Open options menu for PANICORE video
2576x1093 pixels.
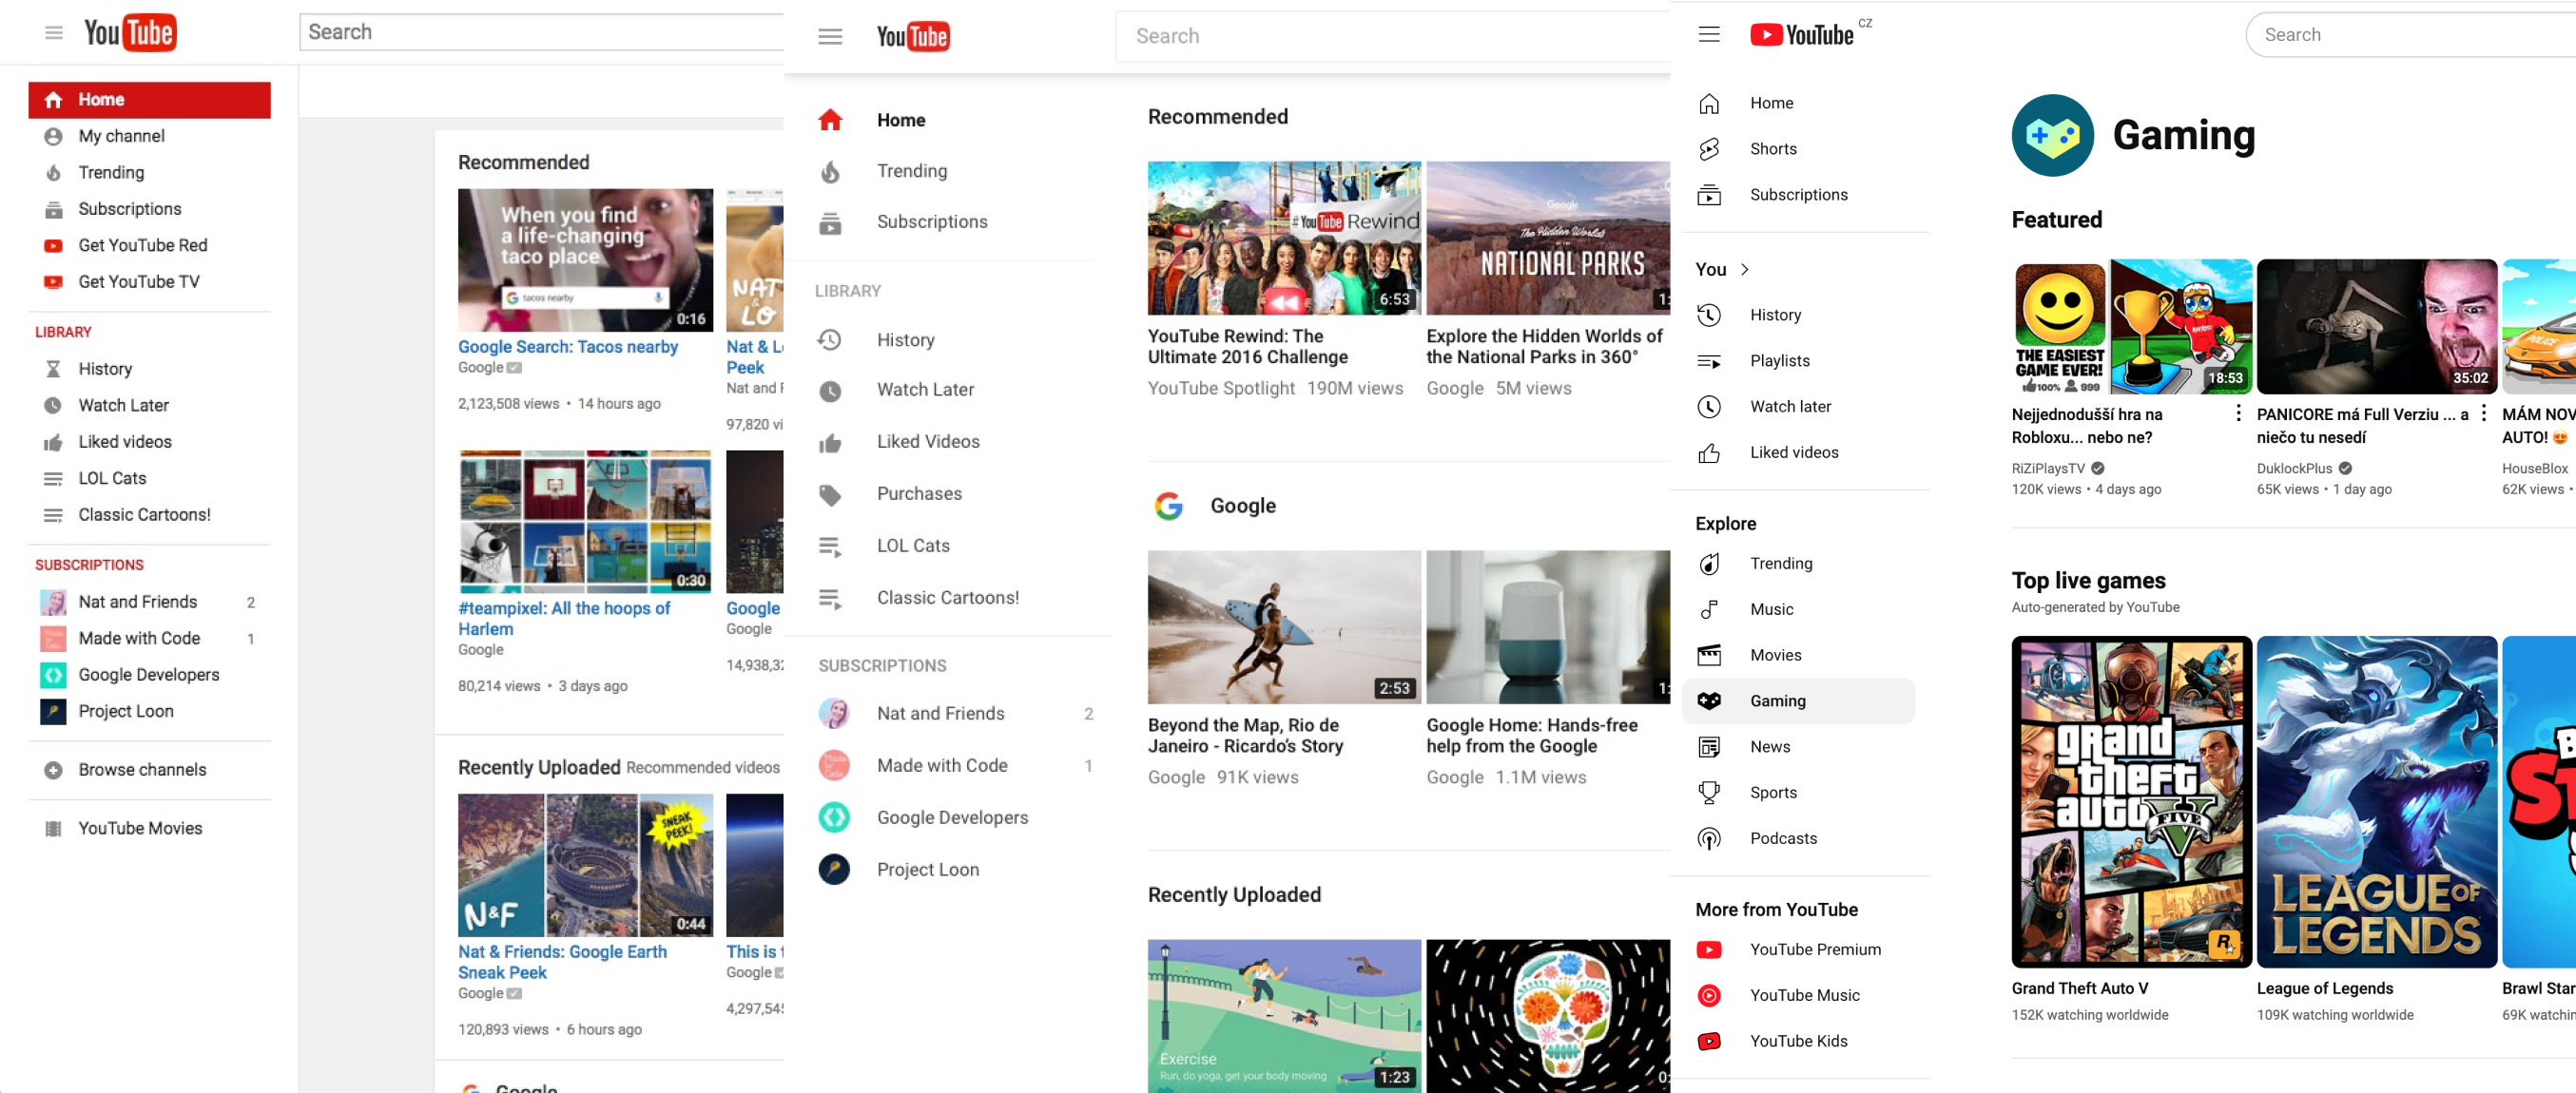tap(2483, 414)
